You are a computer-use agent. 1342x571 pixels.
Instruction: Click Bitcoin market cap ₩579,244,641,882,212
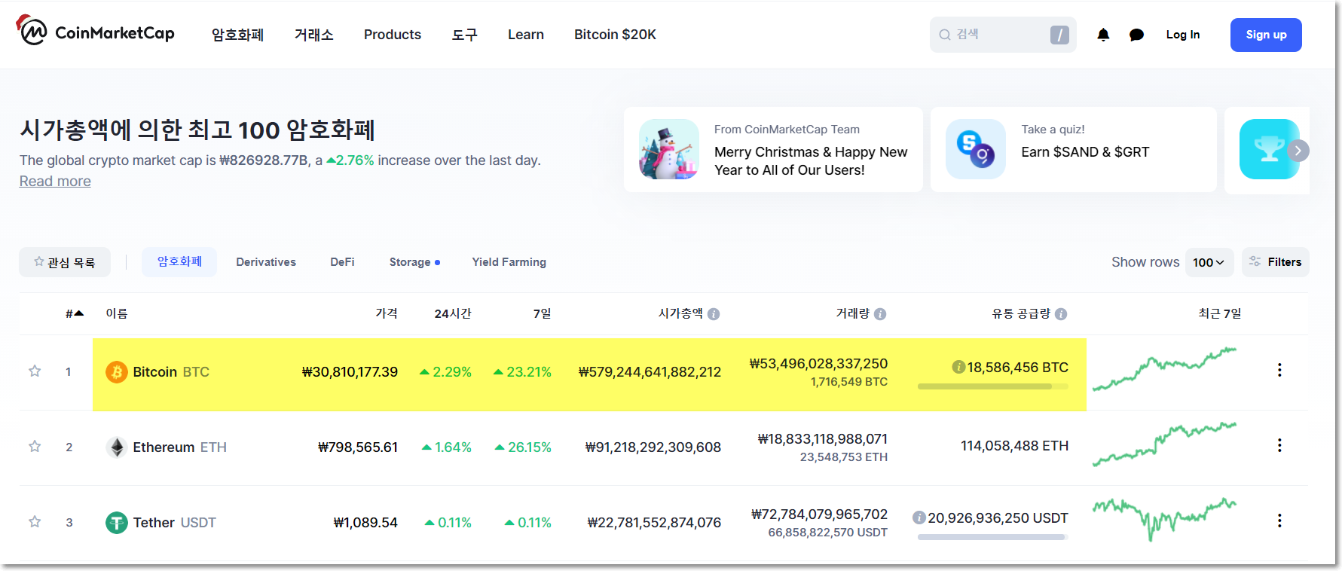click(x=650, y=372)
